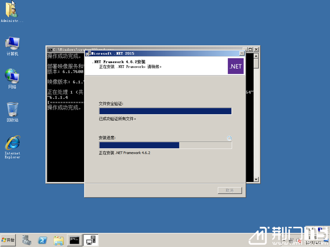Maximize the command prompt window
Screen dimensions: 330x247
click(x=250, y=49)
